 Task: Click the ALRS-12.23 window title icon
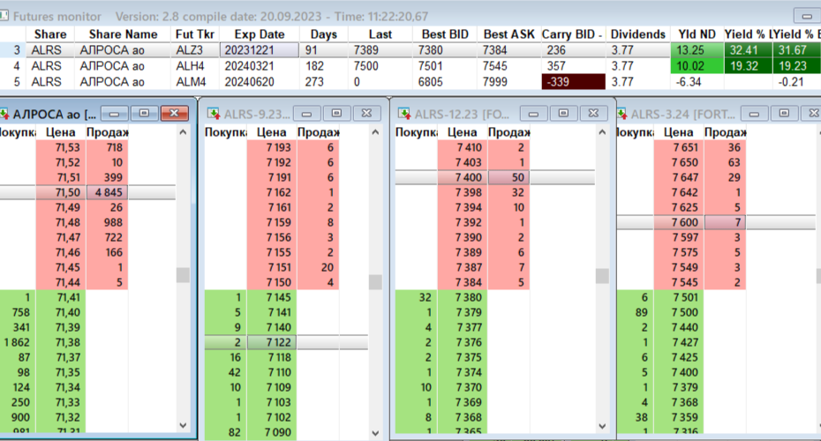(403, 114)
